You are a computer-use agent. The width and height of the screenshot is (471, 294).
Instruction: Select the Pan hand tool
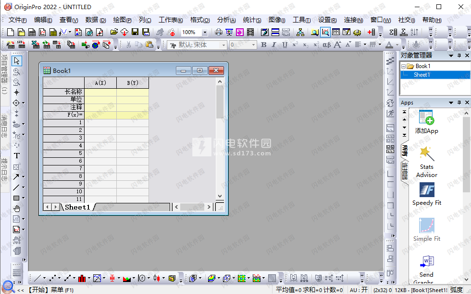[x=16, y=208]
